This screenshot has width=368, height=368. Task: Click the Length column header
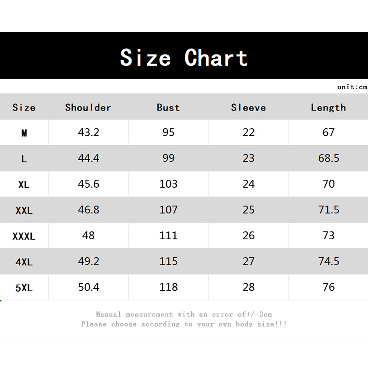point(328,108)
